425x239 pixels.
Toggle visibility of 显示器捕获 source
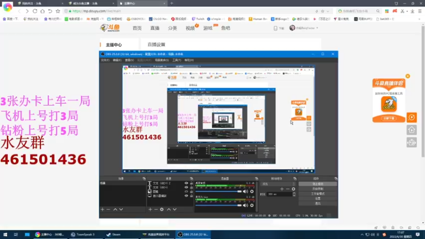(186, 195)
